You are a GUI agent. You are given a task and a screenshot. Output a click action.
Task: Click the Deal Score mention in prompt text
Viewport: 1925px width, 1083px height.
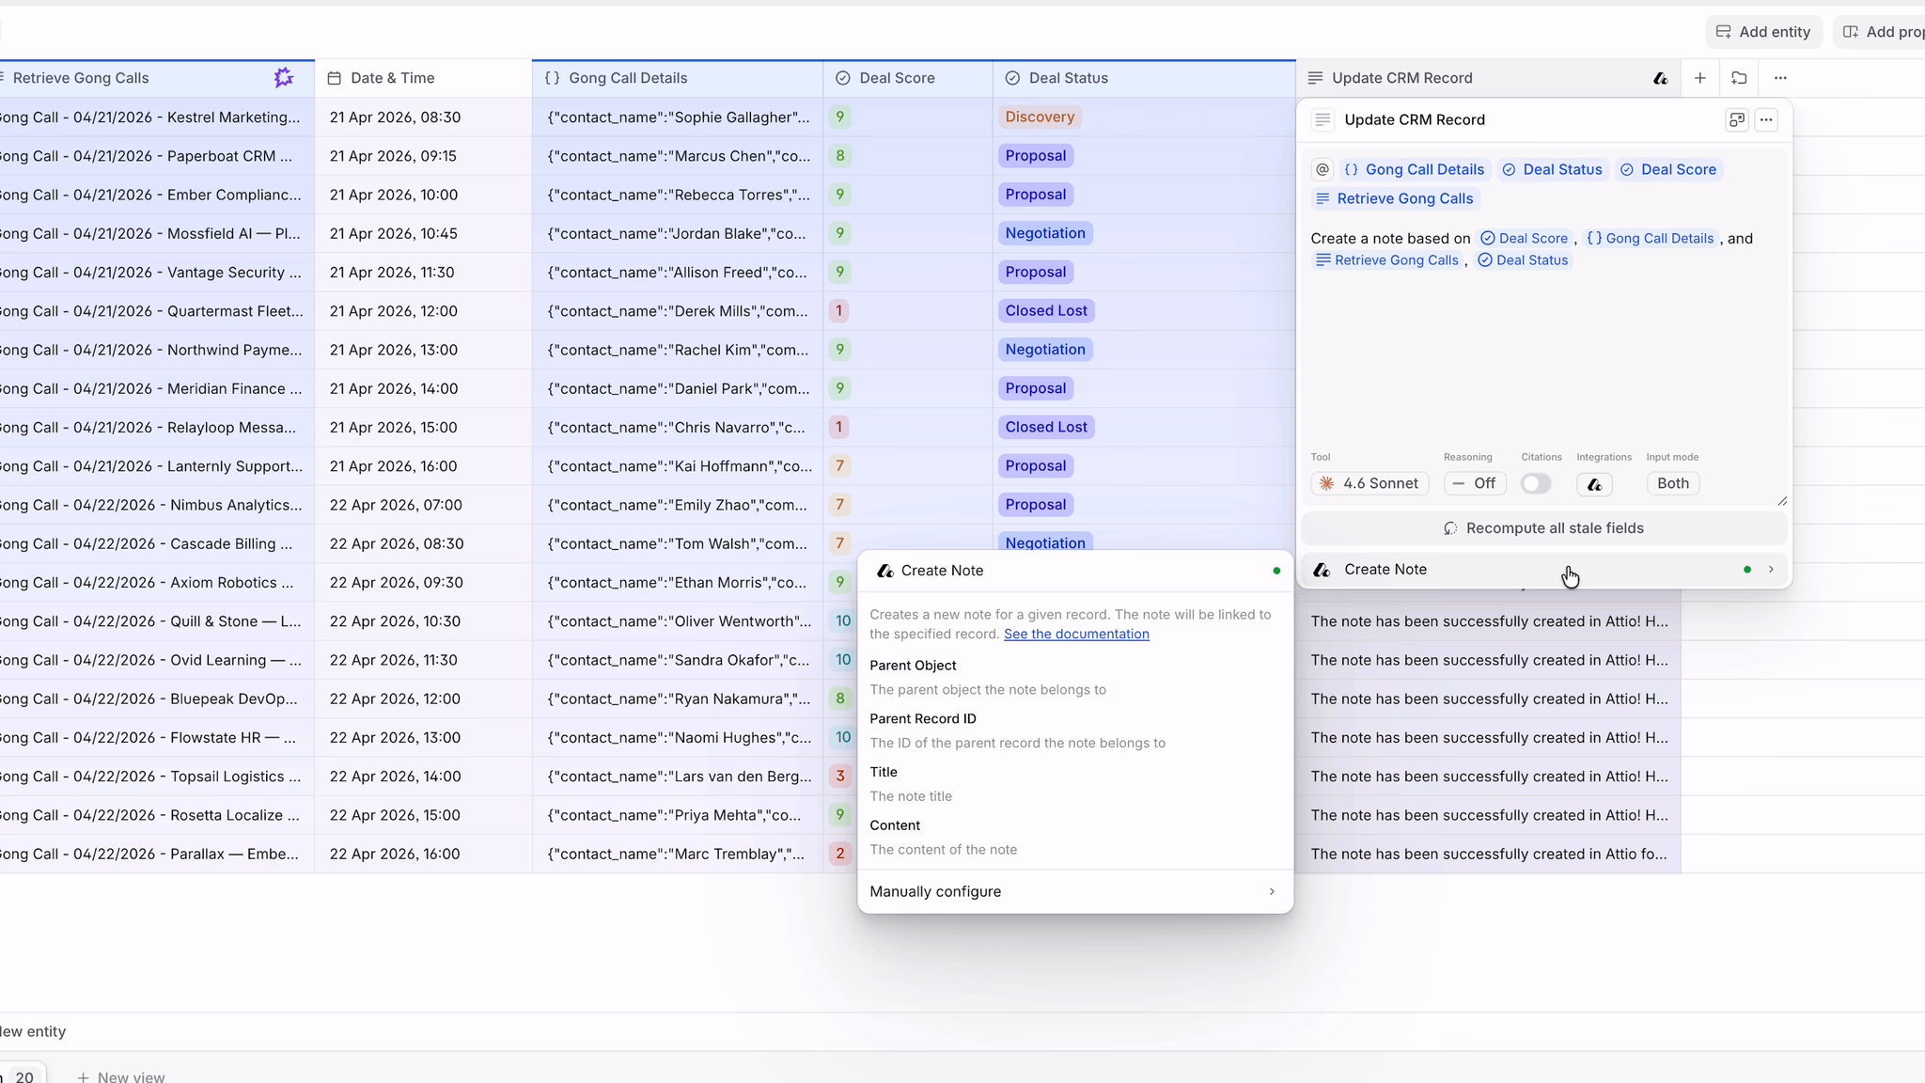pyautogui.click(x=1524, y=239)
